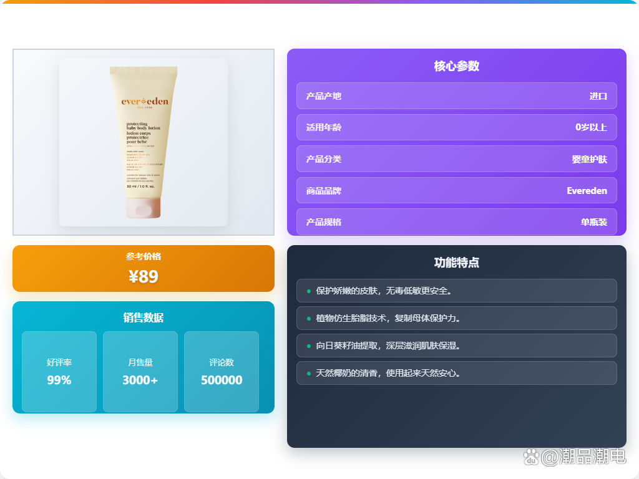Open the 好评率 99% stat card
The height and width of the screenshot is (479, 639).
59,372
